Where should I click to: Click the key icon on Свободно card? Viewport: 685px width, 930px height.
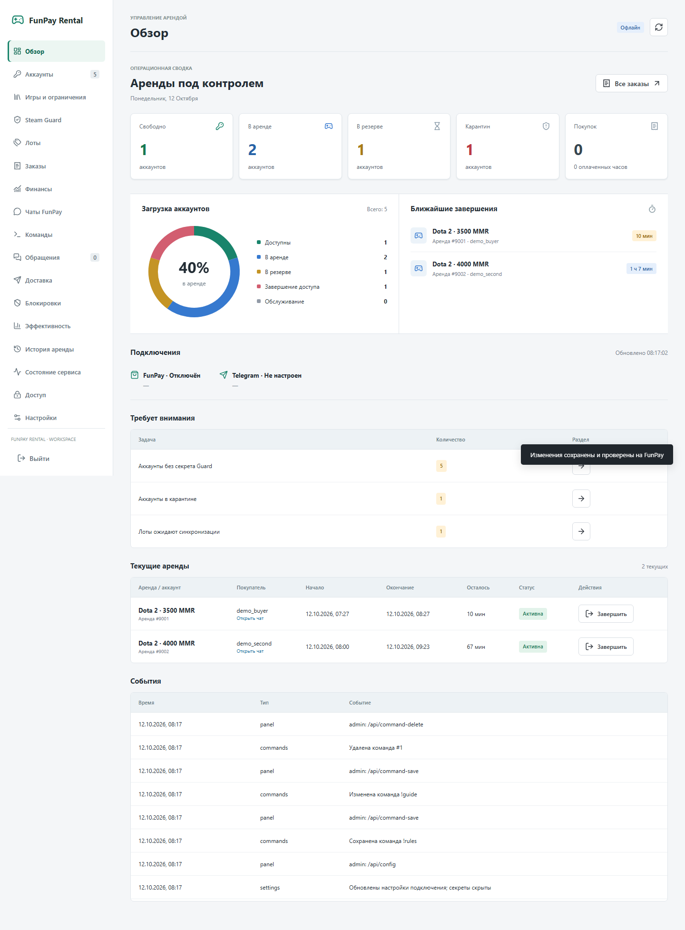[x=220, y=126]
